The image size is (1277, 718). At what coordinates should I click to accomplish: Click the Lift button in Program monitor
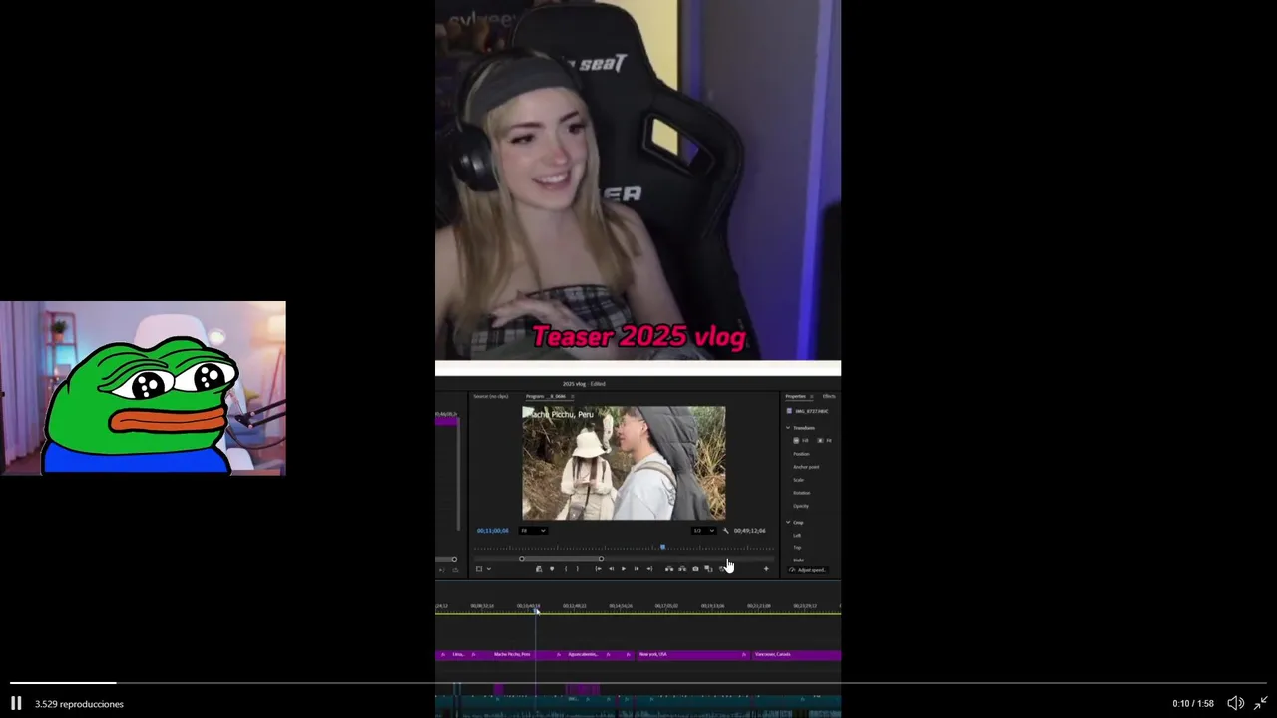click(x=669, y=568)
